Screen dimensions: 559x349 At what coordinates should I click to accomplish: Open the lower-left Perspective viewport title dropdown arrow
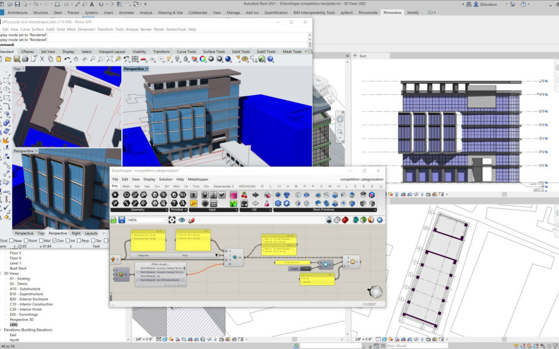[x=36, y=151]
